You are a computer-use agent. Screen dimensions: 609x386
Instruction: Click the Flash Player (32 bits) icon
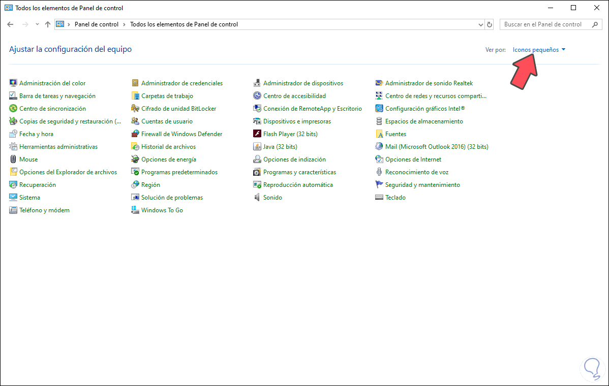tap(257, 134)
